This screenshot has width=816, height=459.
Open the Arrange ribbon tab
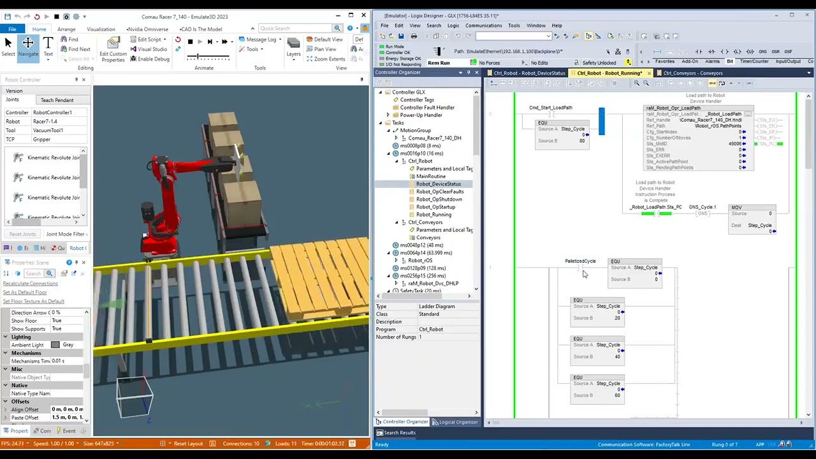tap(66, 29)
